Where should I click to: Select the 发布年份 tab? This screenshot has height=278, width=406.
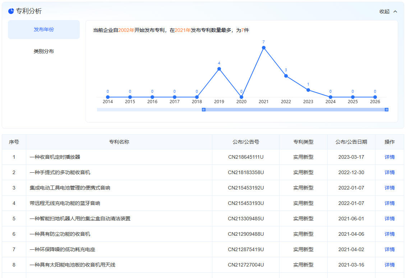(44, 29)
